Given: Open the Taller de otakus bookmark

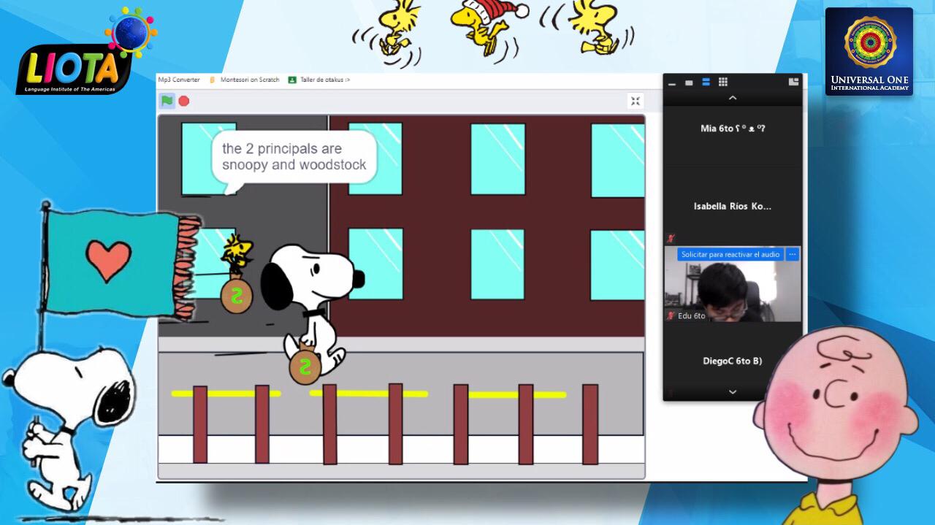Looking at the screenshot, I should [x=319, y=80].
